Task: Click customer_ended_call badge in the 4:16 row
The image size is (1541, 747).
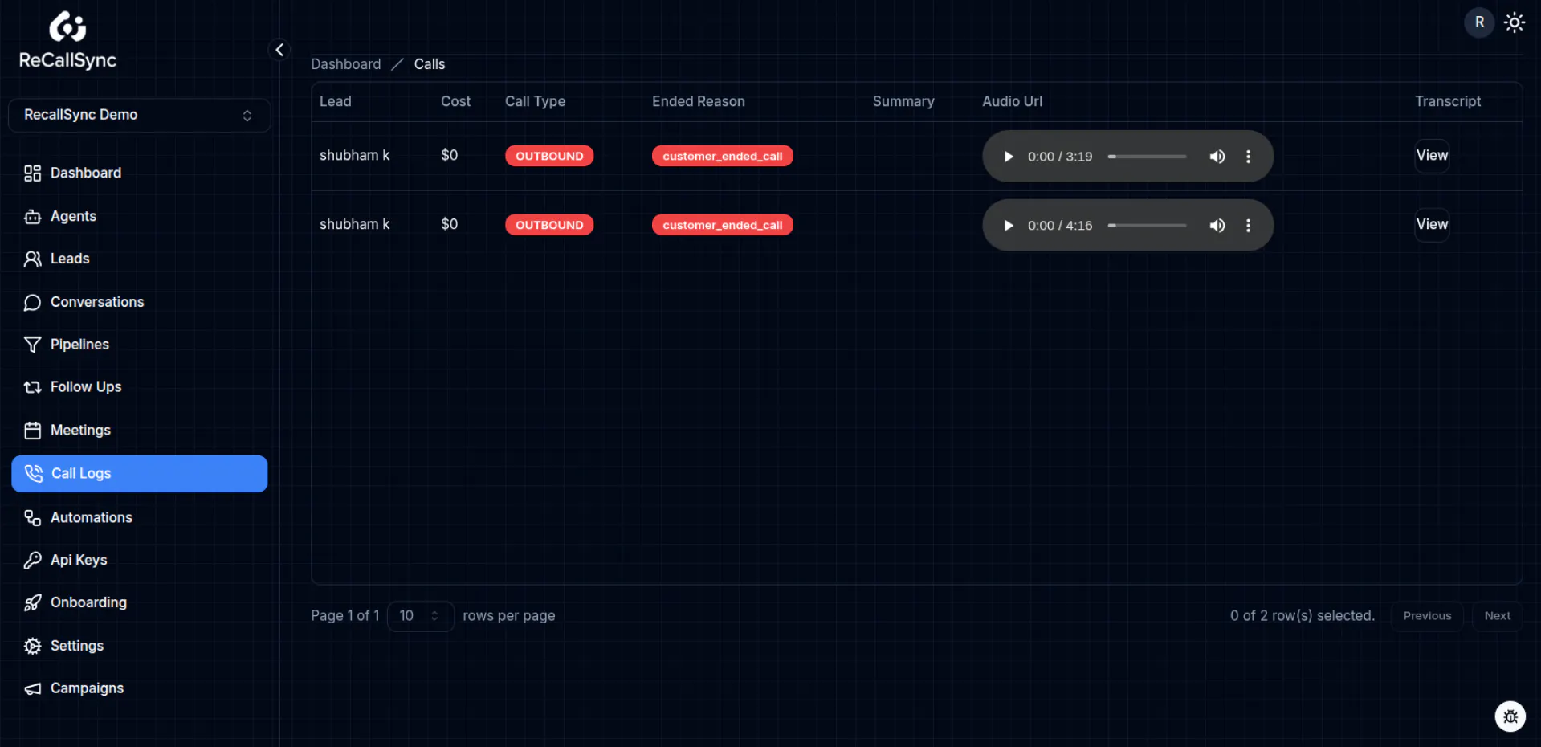Action: [723, 225]
